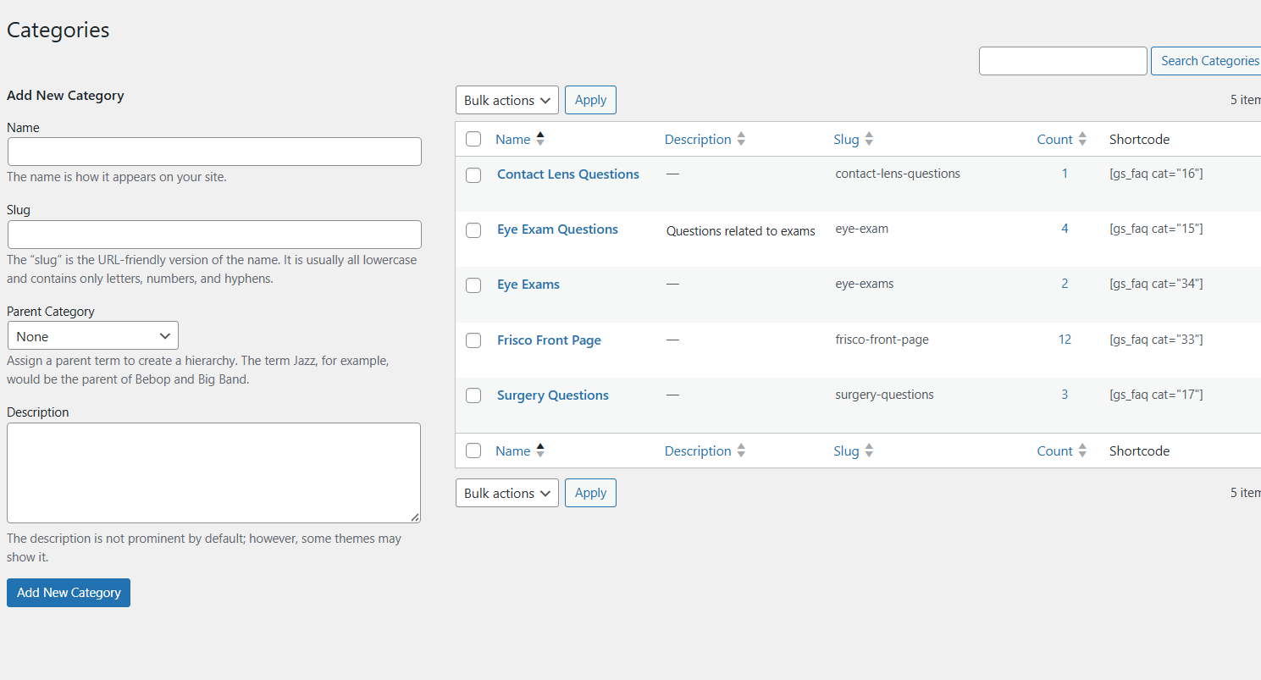This screenshot has width=1261, height=680.
Task: Open the Parent Category dropdown
Action: 93,336
